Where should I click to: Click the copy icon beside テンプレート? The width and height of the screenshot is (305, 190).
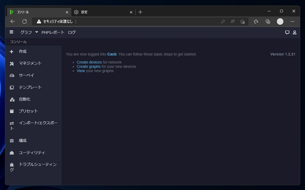pyautogui.click(x=12, y=87)
